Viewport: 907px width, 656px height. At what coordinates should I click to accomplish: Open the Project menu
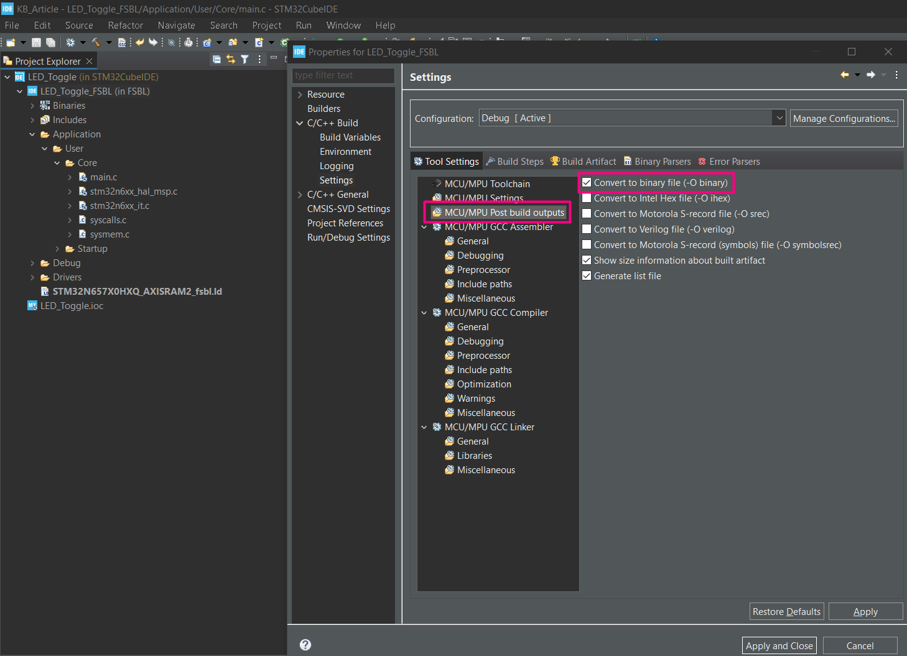pyautogui.click(x=267, y=25)
